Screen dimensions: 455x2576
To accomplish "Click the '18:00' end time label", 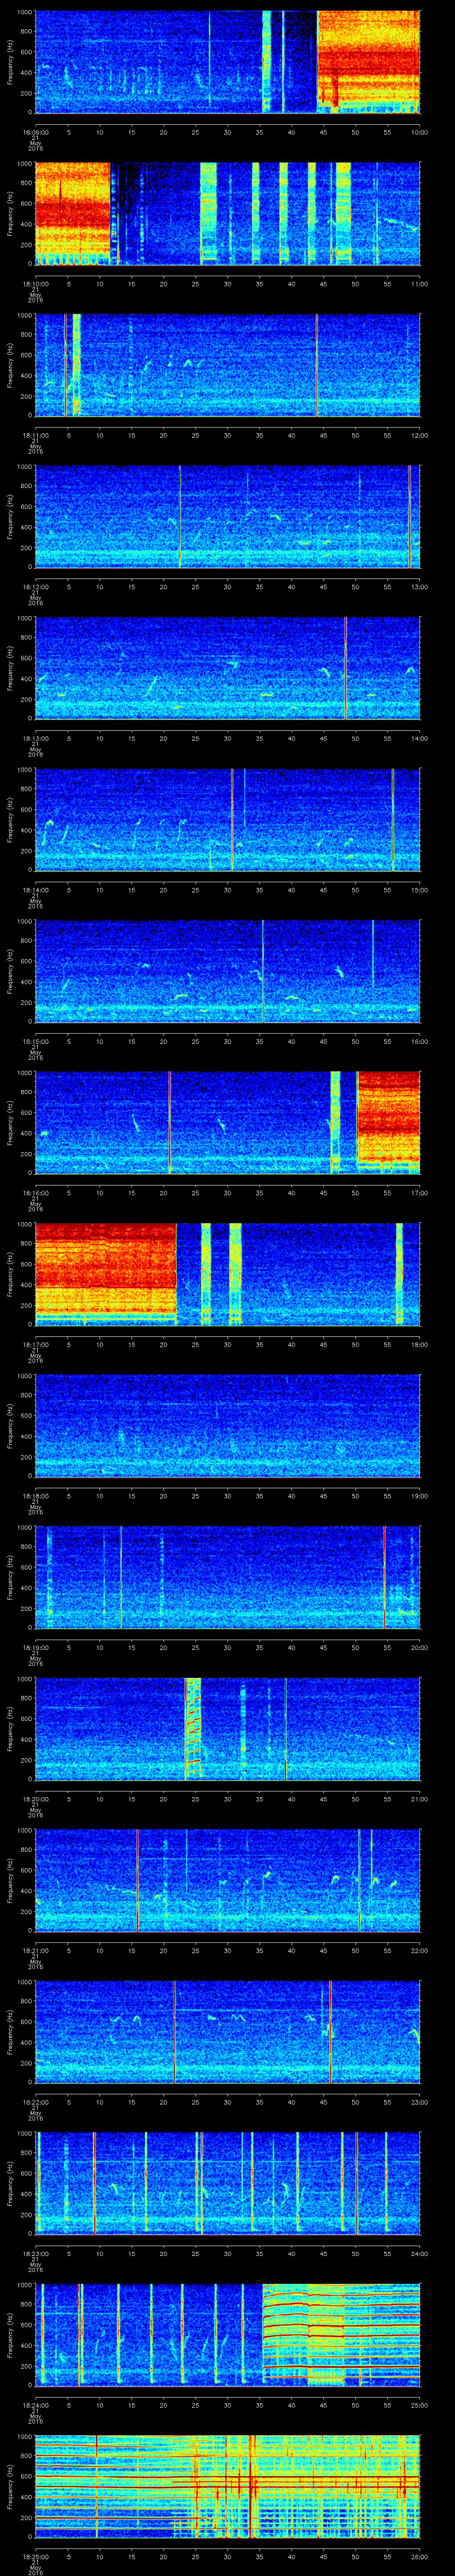I will coord(419,1344).
